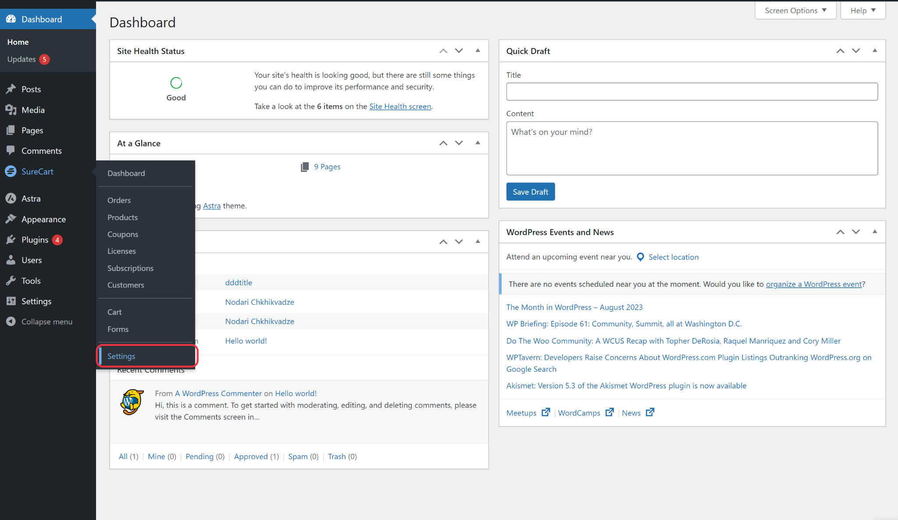
Task: Expand the Help dropdown tab
Action: [862, 11]
